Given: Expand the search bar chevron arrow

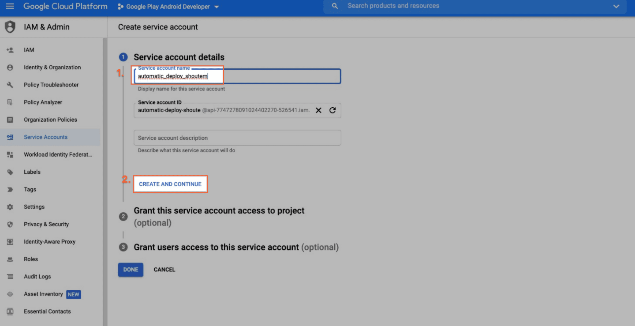Looking at the screenshot, I should click(x=616, y=6).
